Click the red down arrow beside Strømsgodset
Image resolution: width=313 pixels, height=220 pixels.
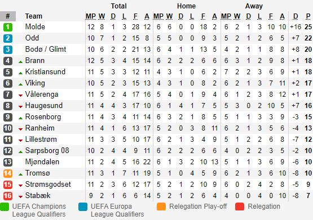pyautogui.click(x=20, y=186)
